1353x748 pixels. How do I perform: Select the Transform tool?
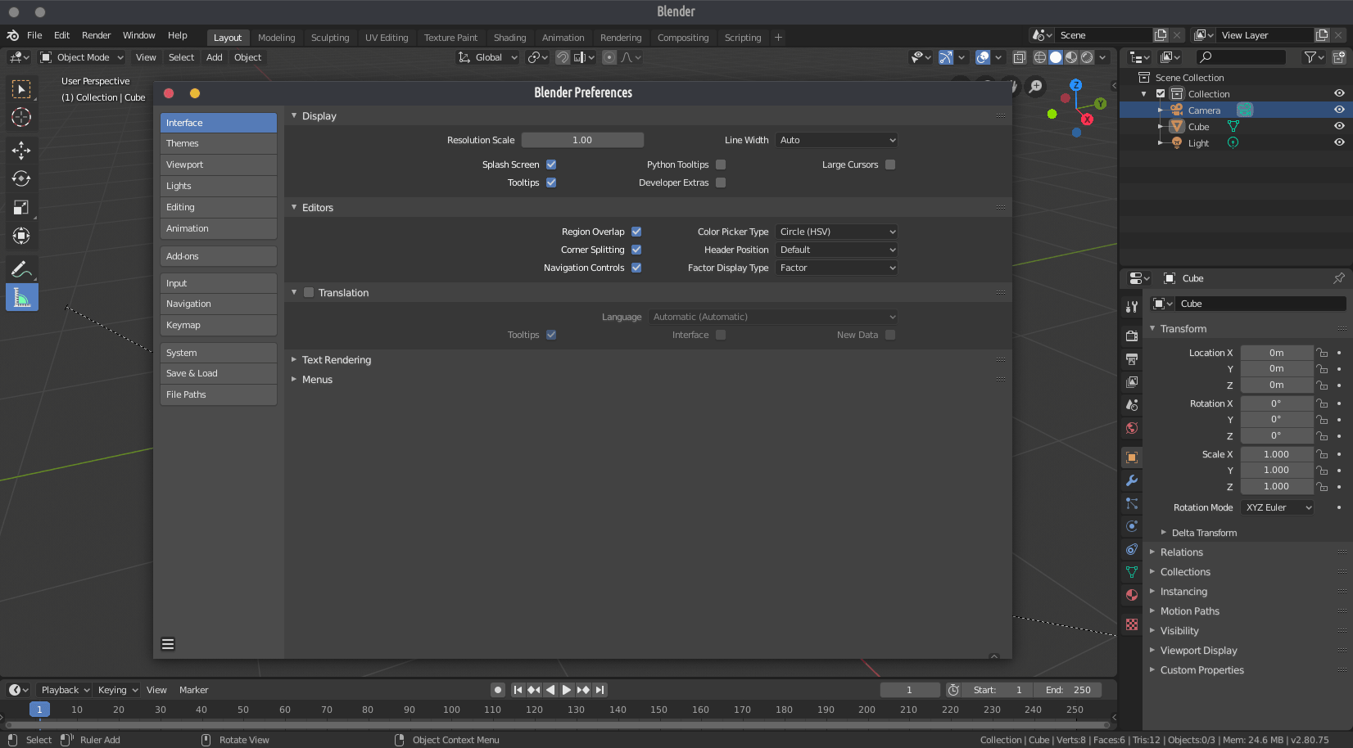tap(21, 236)
